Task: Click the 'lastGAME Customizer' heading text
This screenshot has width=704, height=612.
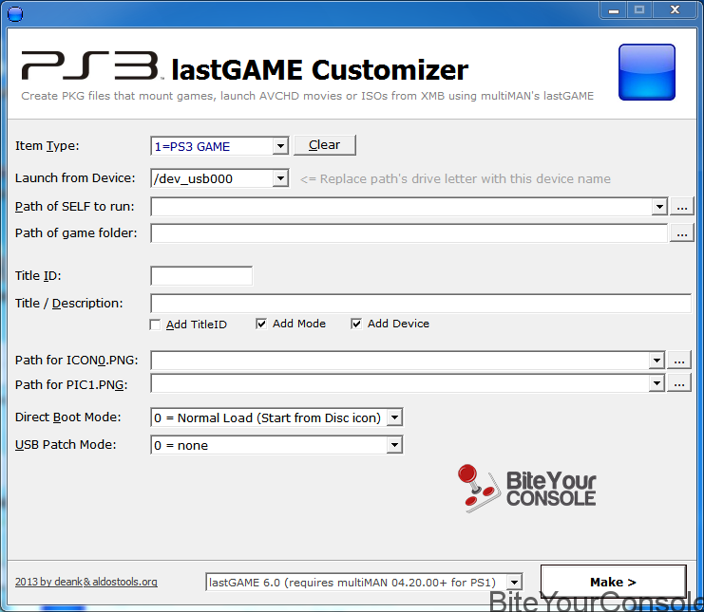Action: (x=319, y=70)
